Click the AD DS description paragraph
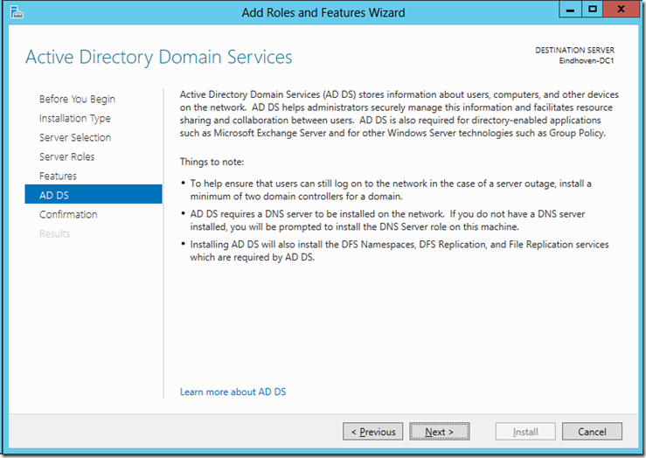Image resolution: width=646 pixels, height=458 pixels. (399, 114)
